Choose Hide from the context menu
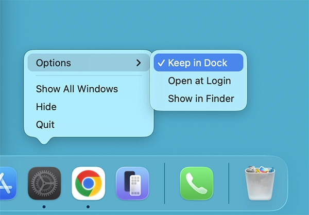The width and height of the screenshot is (309, 215). (89, 107)
